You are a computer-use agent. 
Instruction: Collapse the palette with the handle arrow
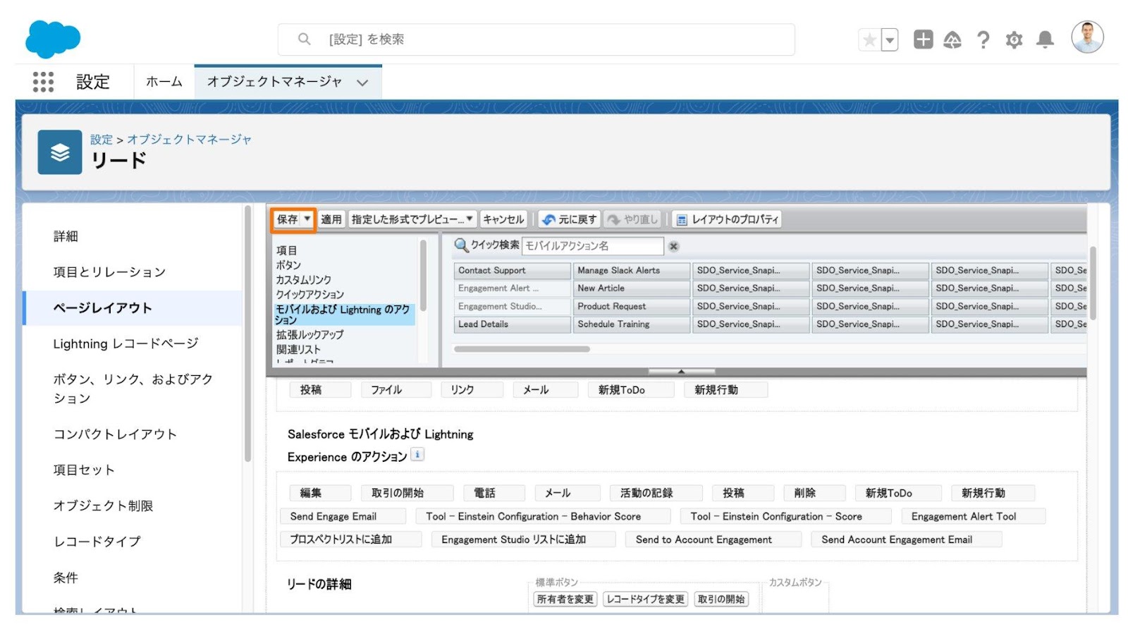681,372
